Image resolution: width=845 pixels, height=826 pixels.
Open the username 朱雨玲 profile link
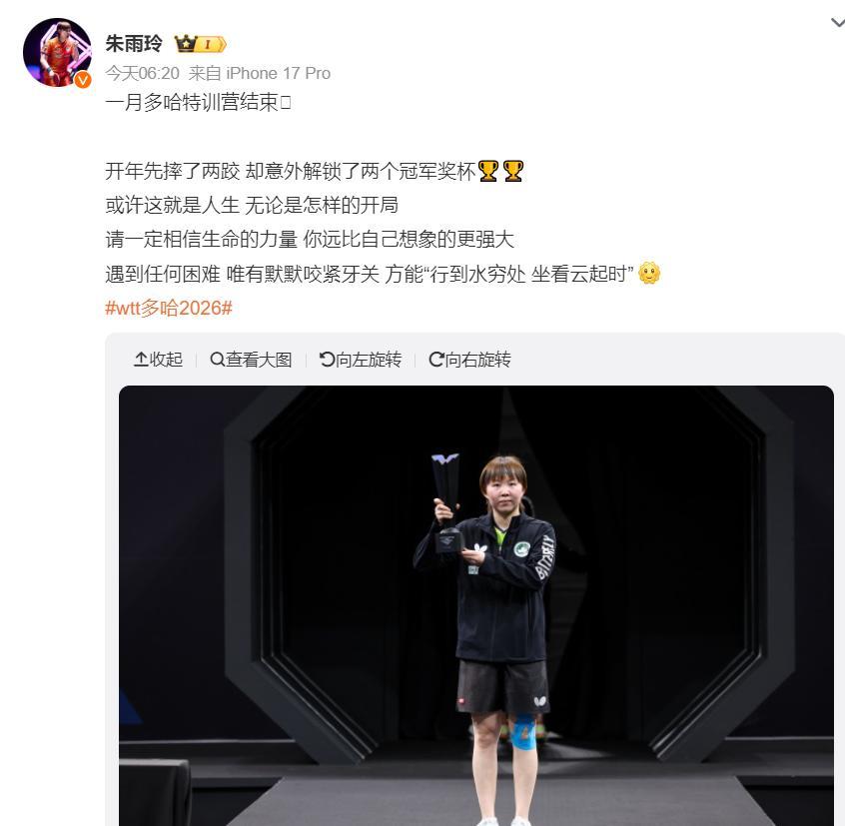coord(134,43)
